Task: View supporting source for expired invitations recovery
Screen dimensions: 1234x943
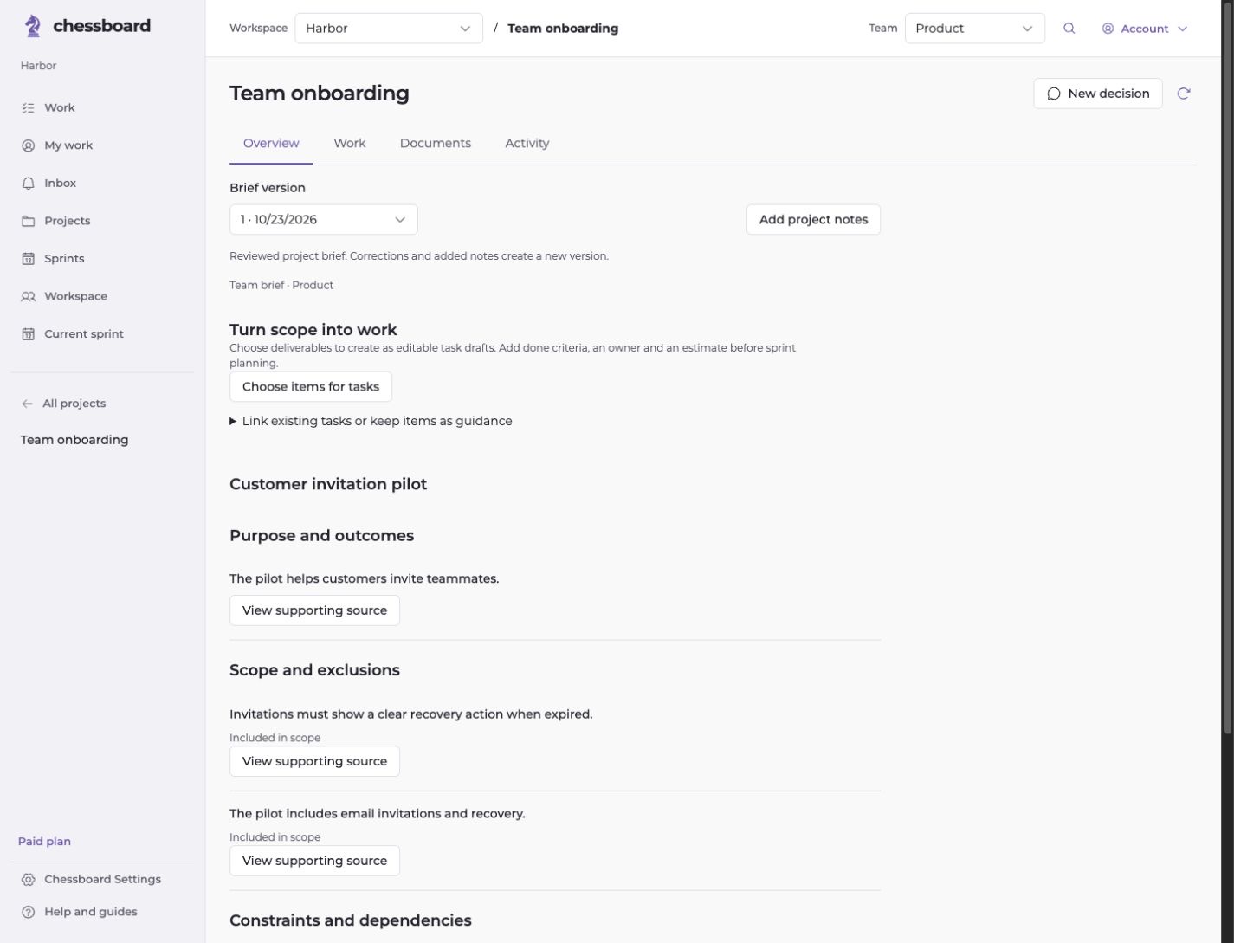Action: 314,761
